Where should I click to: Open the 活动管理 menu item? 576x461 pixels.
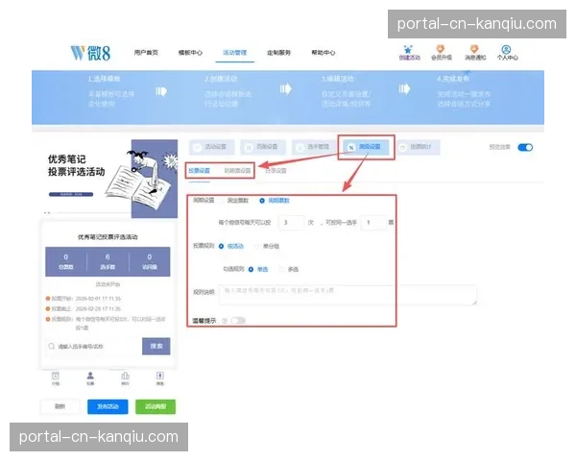coord(235,53)
